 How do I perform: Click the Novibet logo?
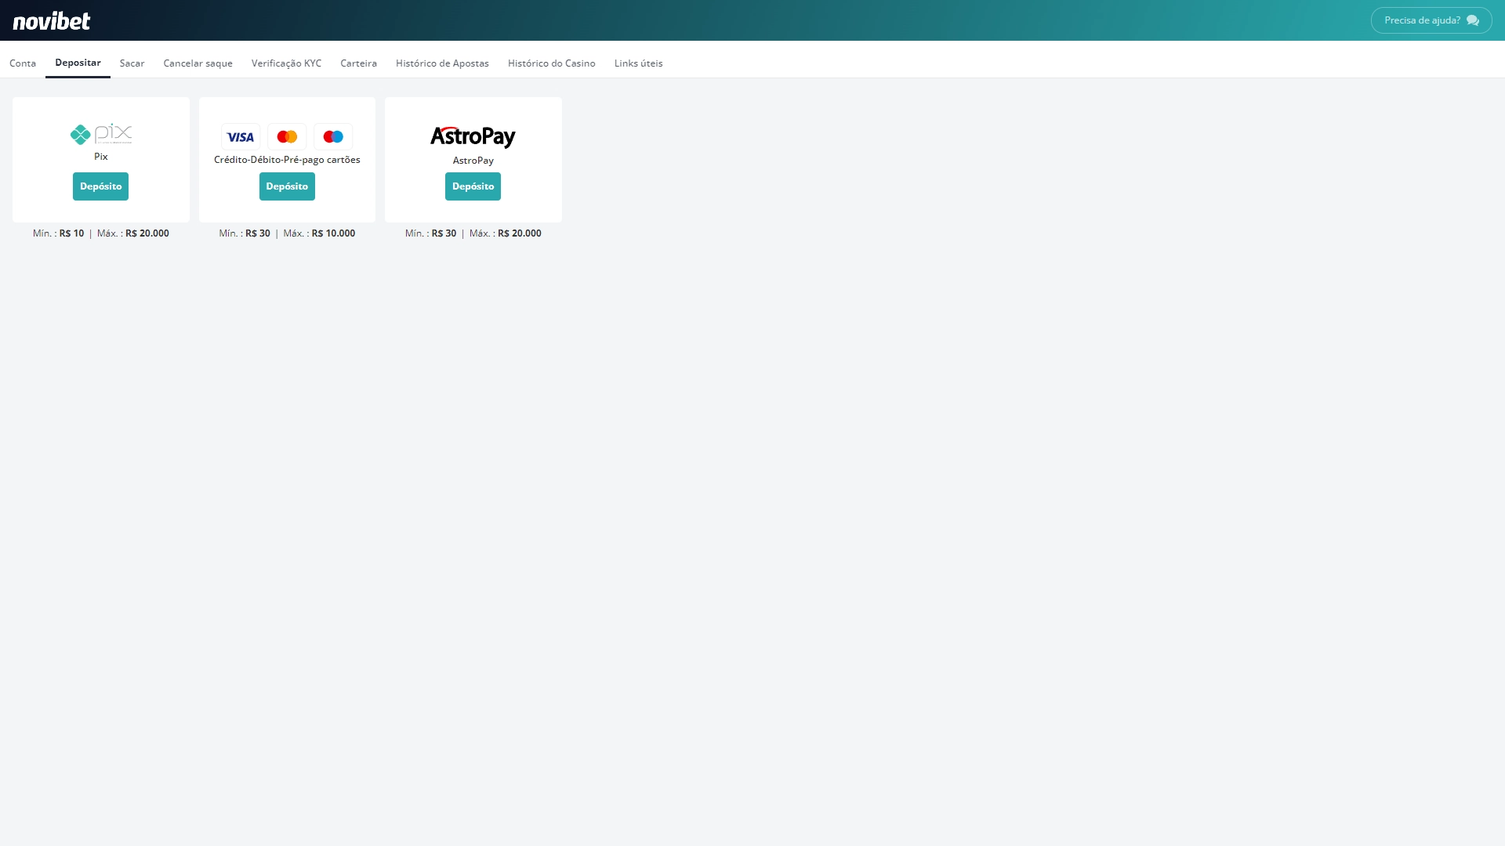tap(52, 20)
